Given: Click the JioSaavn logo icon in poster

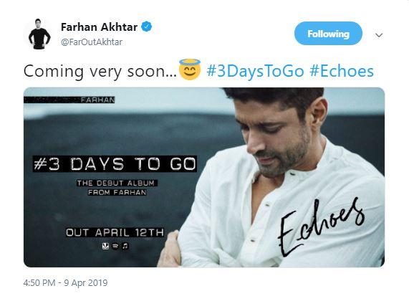Looking at the screenshot, I should (105, 246).
